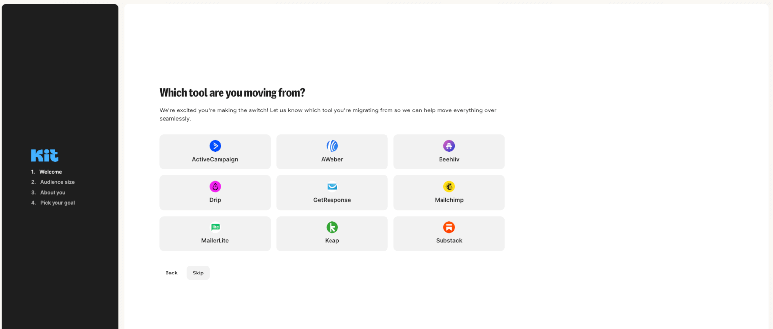773x329 pixels.
Task: Open the Welcome step in sidebar
Action: pos(51,172)
